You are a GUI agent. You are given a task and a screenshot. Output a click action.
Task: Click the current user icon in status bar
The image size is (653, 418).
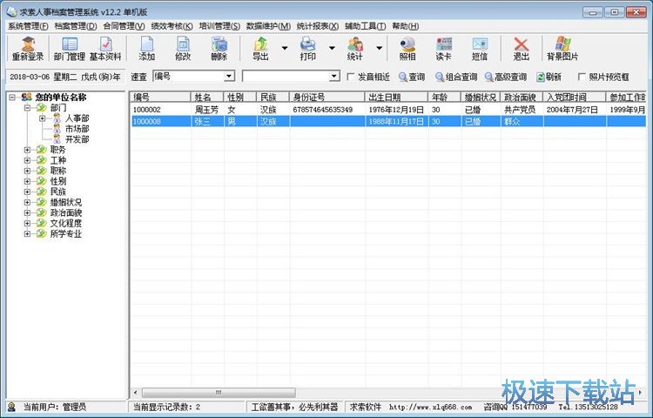point(11,407)
